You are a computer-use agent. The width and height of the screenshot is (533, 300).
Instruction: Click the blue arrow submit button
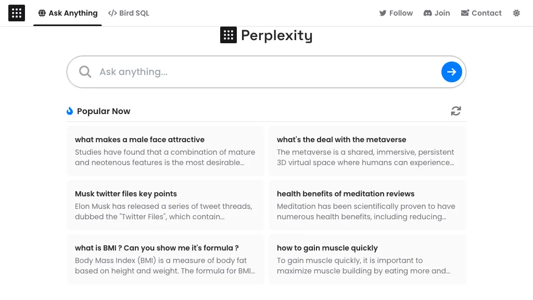pyautogui.click(x=451, y=72)
